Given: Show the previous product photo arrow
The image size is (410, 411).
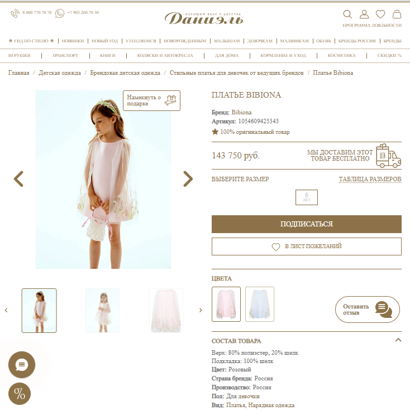Looking at the screenshot, I should 18,179.
